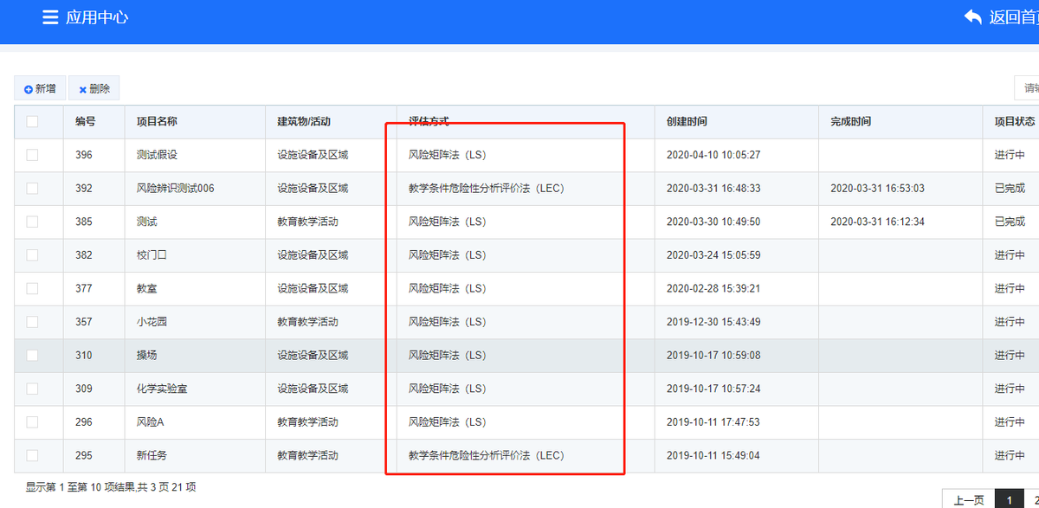
Task: Click the result count text at bottom
Action: 111,487
